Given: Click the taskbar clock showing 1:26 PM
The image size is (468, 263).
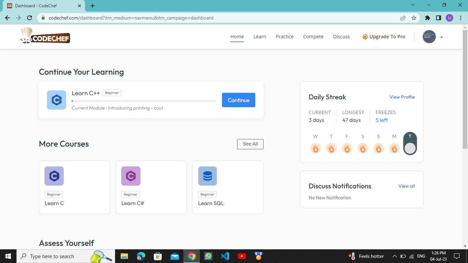Looking at the screenshot, I should [x=438, y=256].
